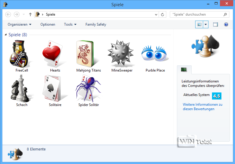The height and width of the screenshot is (164, 235).
Task: Select the Spider Solitär spider icon
Action: pyautogui.click(x=88, y=88)
